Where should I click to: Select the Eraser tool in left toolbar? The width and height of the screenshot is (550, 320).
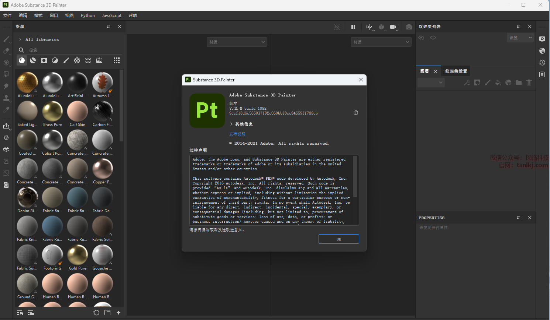(x=6, y=51)
